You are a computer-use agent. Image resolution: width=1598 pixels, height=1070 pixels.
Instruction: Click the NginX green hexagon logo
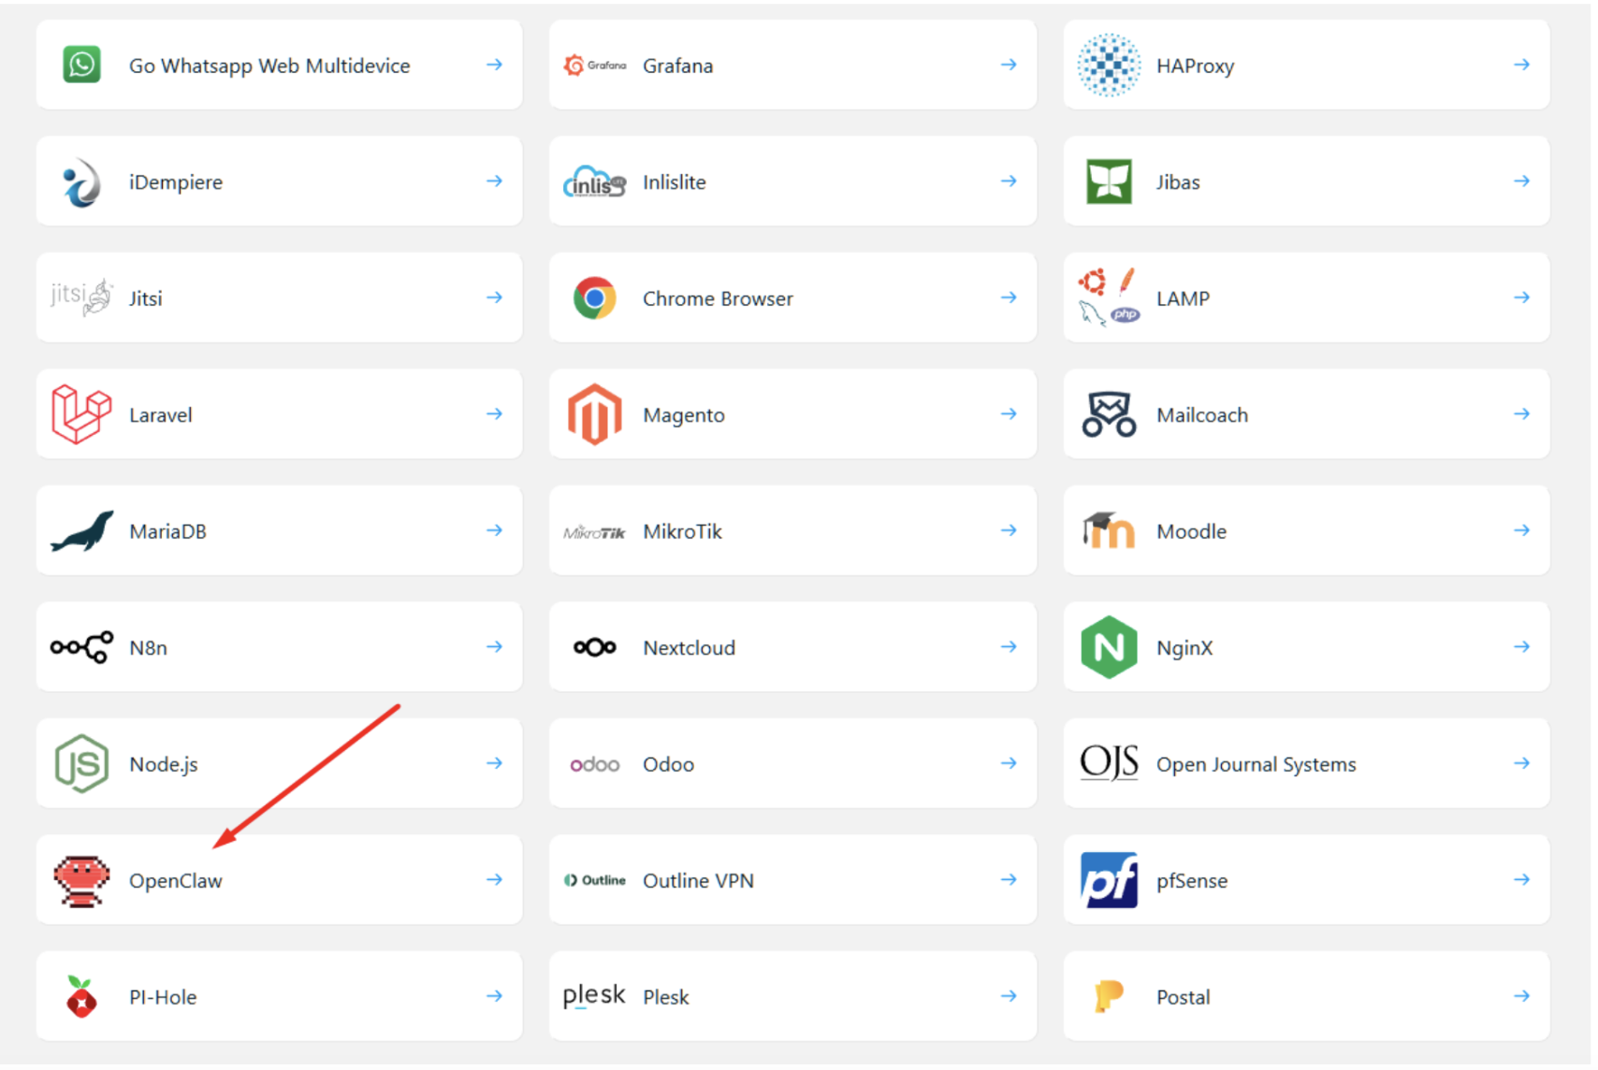click(1109, 646)
